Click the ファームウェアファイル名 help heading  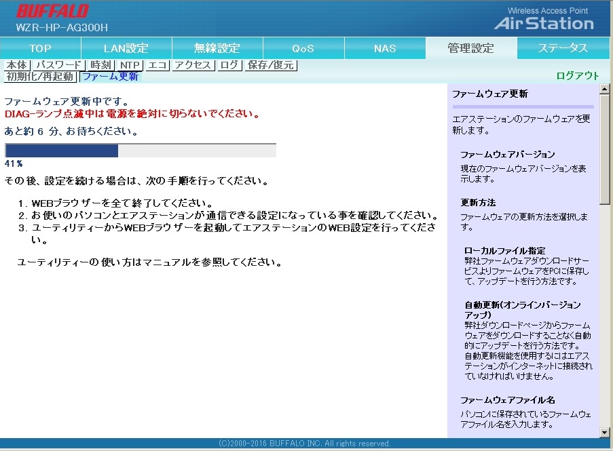coord(508,400)
